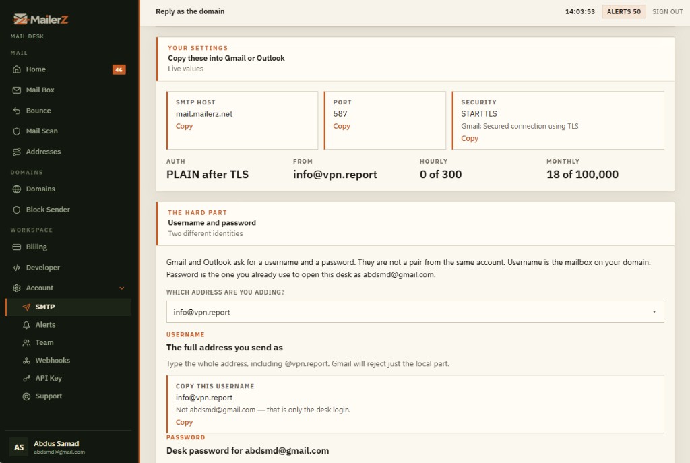The image size is (690, 463).
Task: Select the SMTP submenu item
Action: pyautogui.click(x=68, y=307)
